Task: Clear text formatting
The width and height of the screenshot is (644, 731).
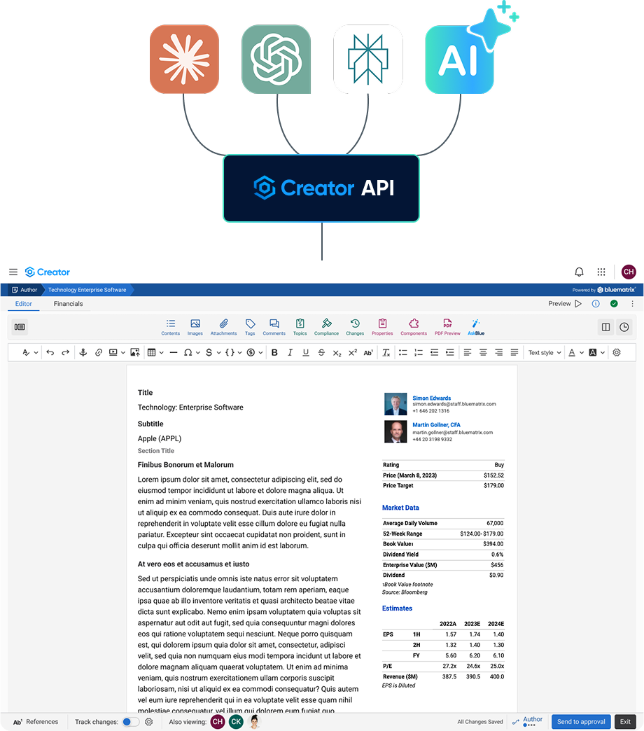Action: 386,352
